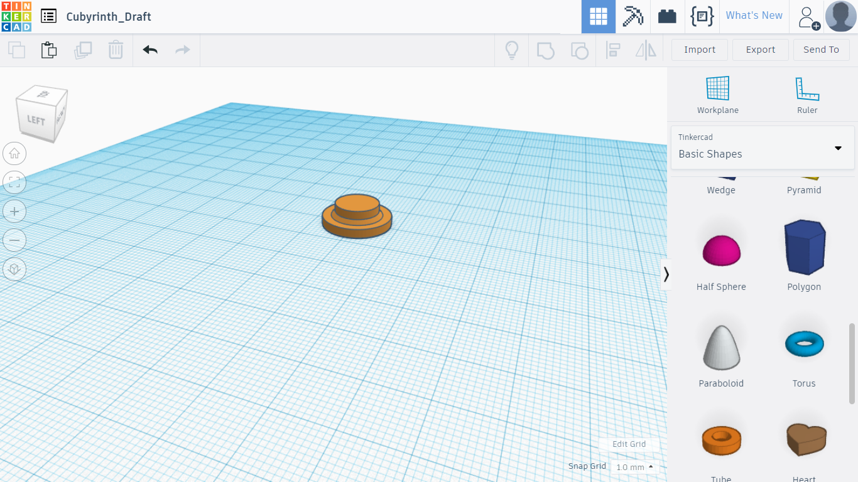Select the orange stacked cylinder object
Screen dimensions: 858x482
pyautogui.click(x=357, y=217)
